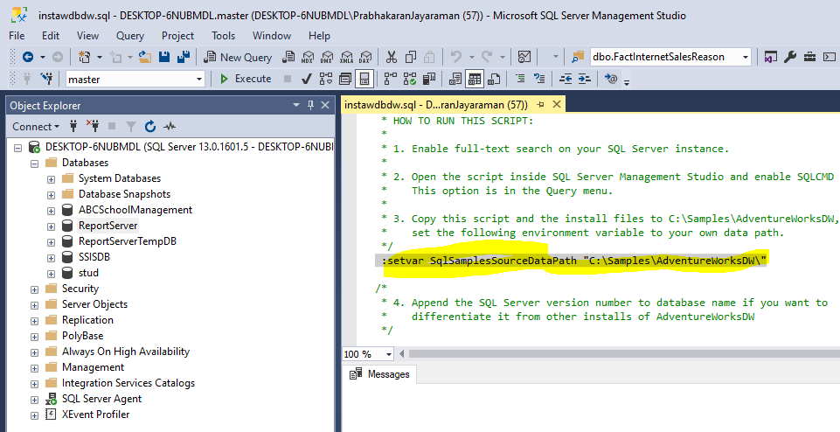840x432 pixels.
Task: Refresh Object Explorer with the refresh icon
Action: click(150, 127)
